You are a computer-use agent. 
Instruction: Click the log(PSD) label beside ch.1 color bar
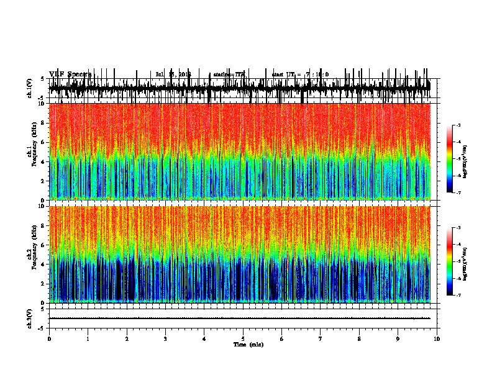pos(465,162)
